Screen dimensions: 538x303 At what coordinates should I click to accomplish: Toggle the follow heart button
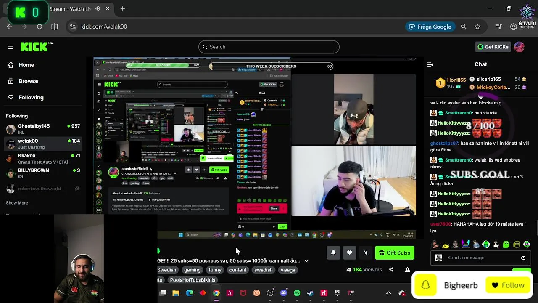tap(349, 252)
